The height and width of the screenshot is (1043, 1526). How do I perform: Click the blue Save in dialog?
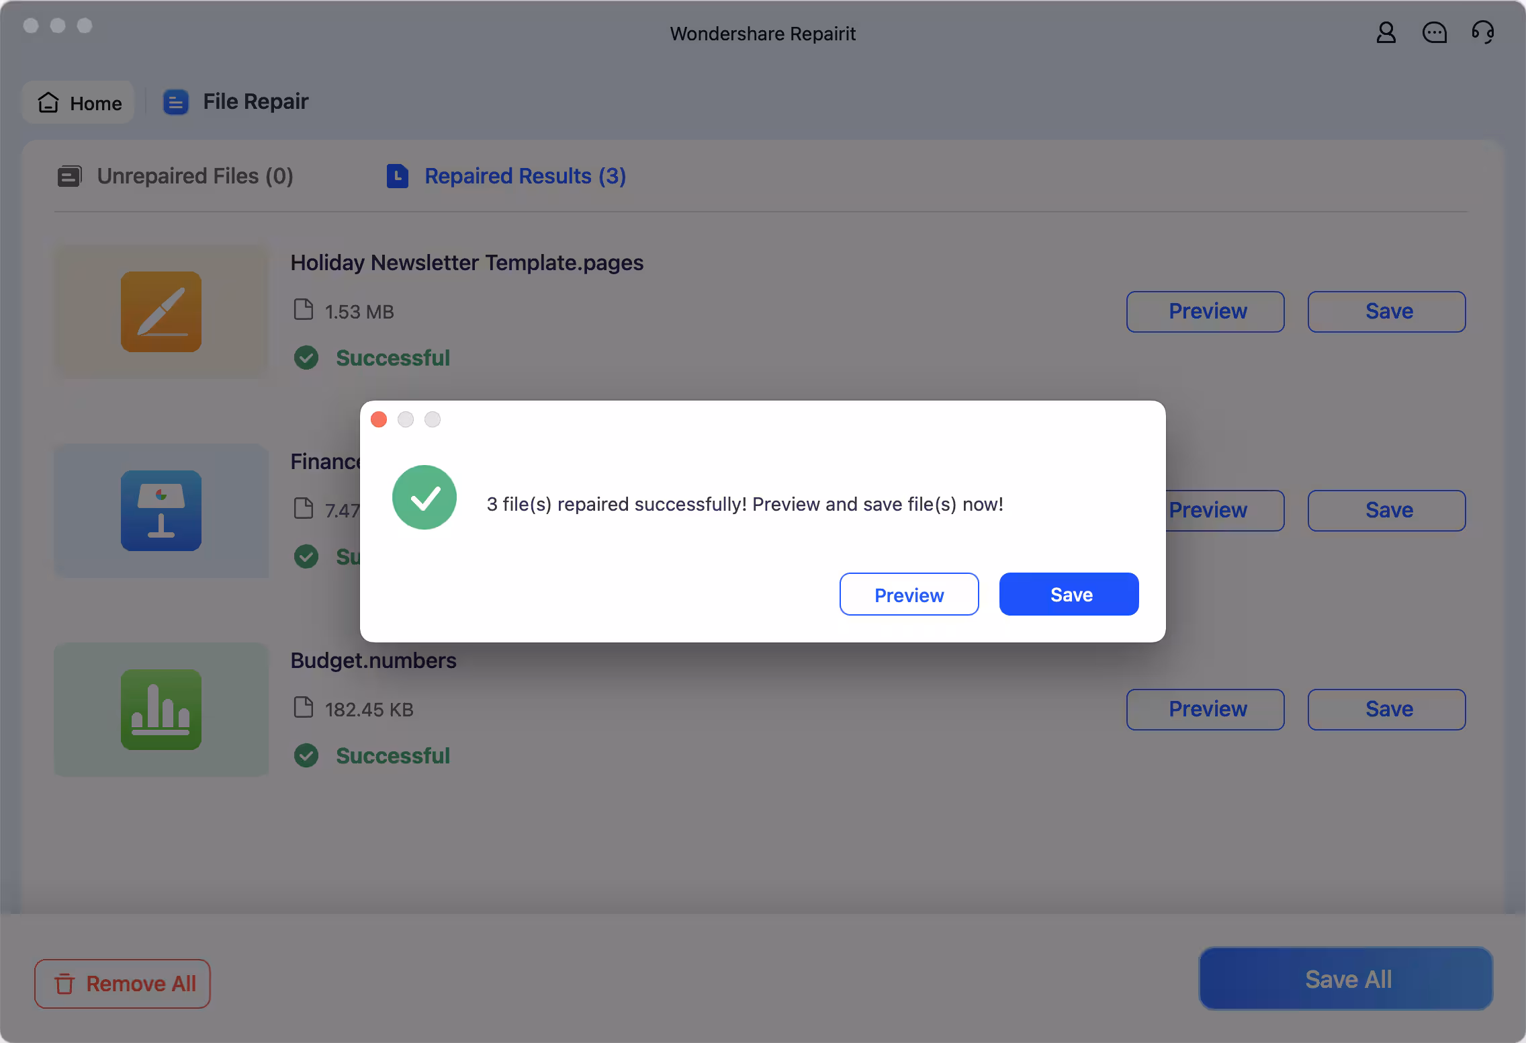tap(1069, 594)
